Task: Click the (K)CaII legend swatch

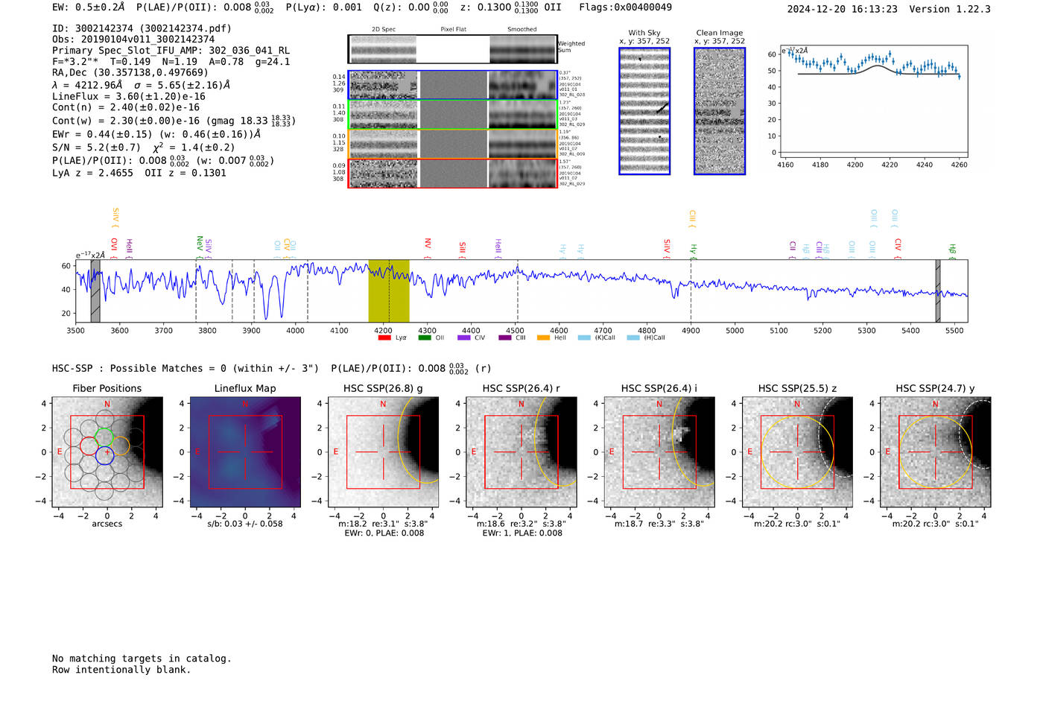Action: point(583,337)
